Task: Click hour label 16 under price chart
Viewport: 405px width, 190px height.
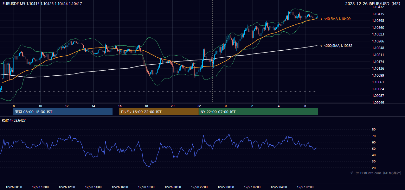Action: 120,106
